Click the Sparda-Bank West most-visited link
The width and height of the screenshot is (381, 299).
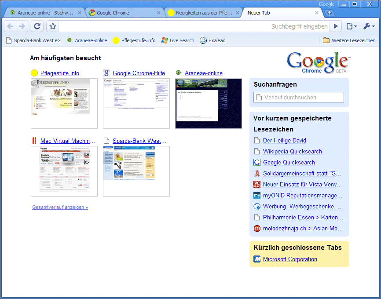point(139,141)
